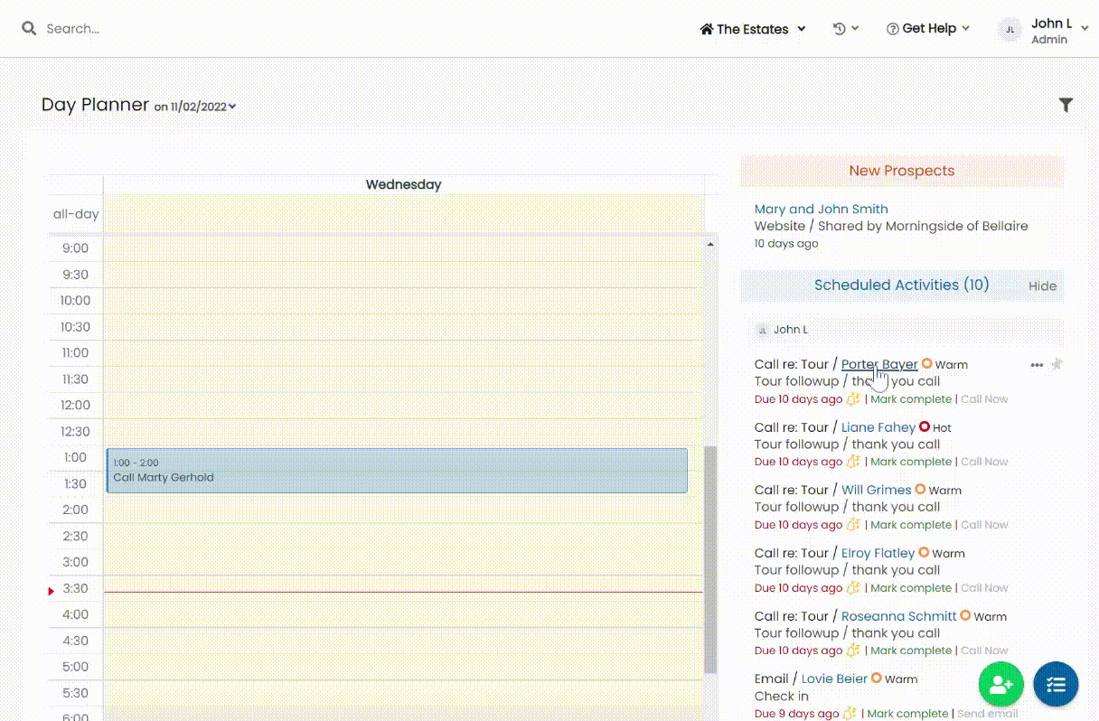Open Liane Fahey's prospect record
The width and height of the screenshot is (1099, 721).
click(x=878, y=427)
